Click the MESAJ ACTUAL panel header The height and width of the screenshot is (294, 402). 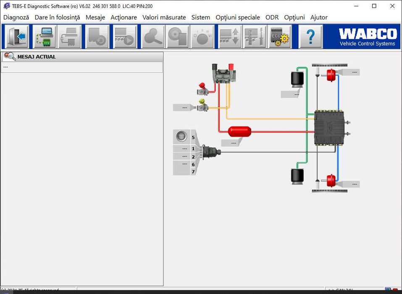82,57
